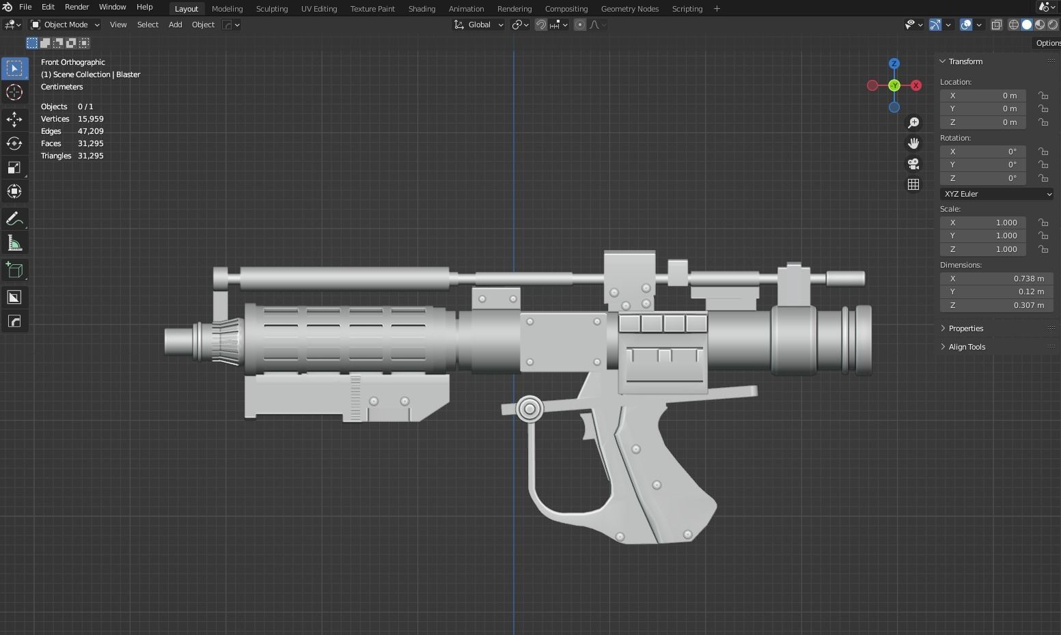Screen dimensions: 1061x635
Task: Switch to the Sculpting workspace tab
Action: click(x=271, y=9)
